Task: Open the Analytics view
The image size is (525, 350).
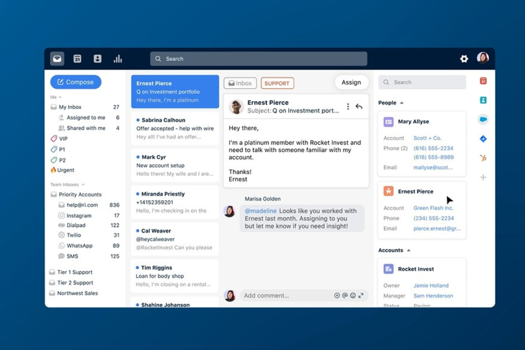Action: [117, 59]
